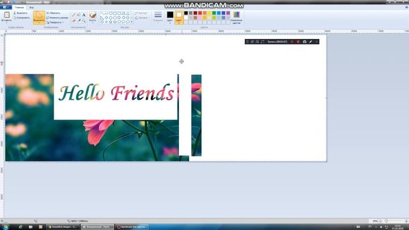Screen dimensions: 409x230
Task: Select the Eraser tool
Action: click(74, 20)
